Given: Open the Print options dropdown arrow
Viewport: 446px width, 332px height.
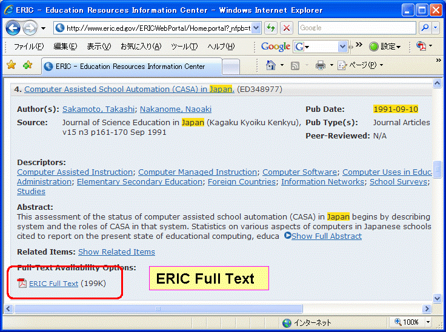Looking at the screenshot, I should [331, 65].
